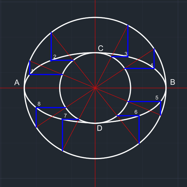Click the label letter C
The width and height of the screenshot is (187, 187).
click(x=101, y=48)
